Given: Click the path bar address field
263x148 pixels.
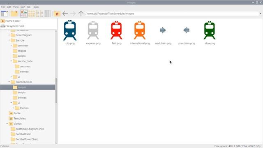Looking at the screenshot, I should tap(172, 14).
